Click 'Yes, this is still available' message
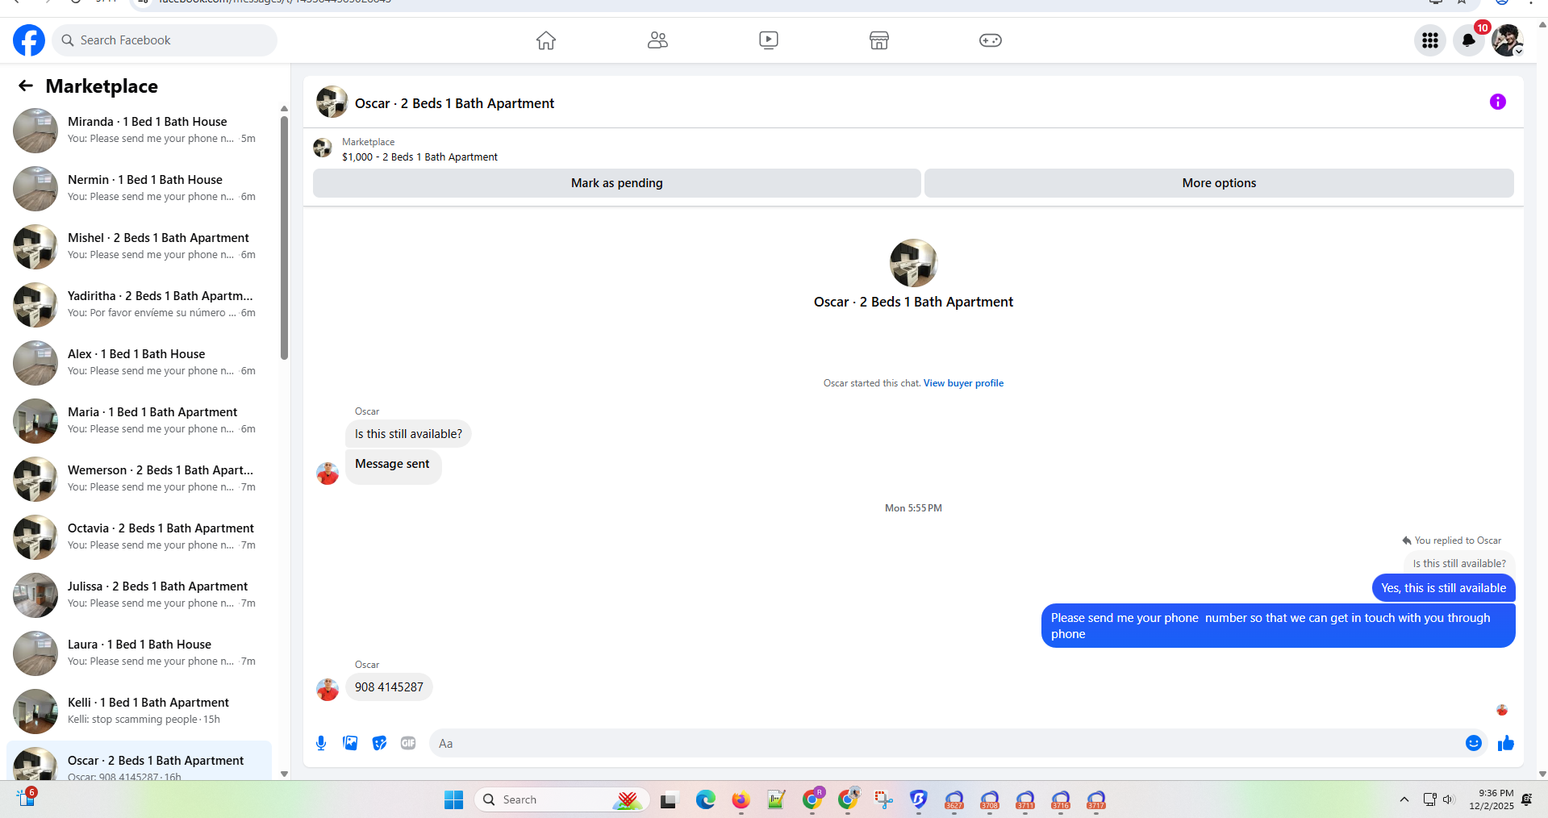1548x818 pixels. [1443, 588]
